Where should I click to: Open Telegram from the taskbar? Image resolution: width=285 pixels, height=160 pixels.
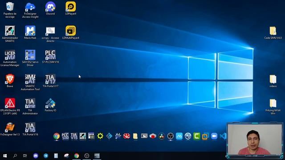46,156
